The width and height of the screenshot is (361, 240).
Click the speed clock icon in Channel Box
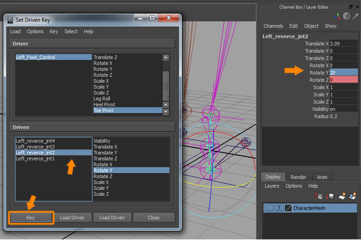[345, 17]
